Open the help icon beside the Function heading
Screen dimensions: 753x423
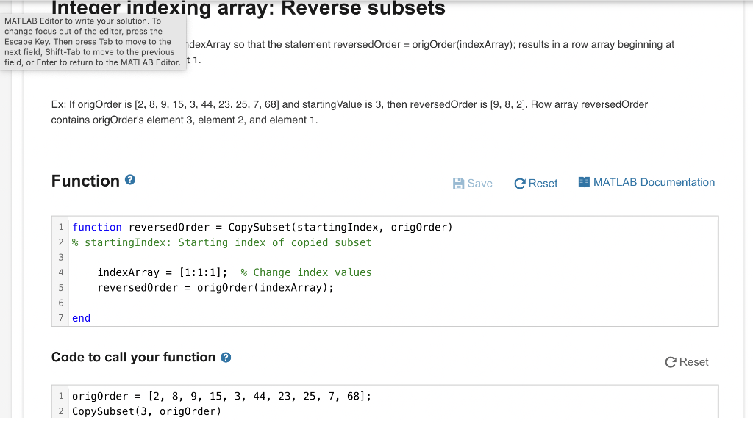coord(130,180)
